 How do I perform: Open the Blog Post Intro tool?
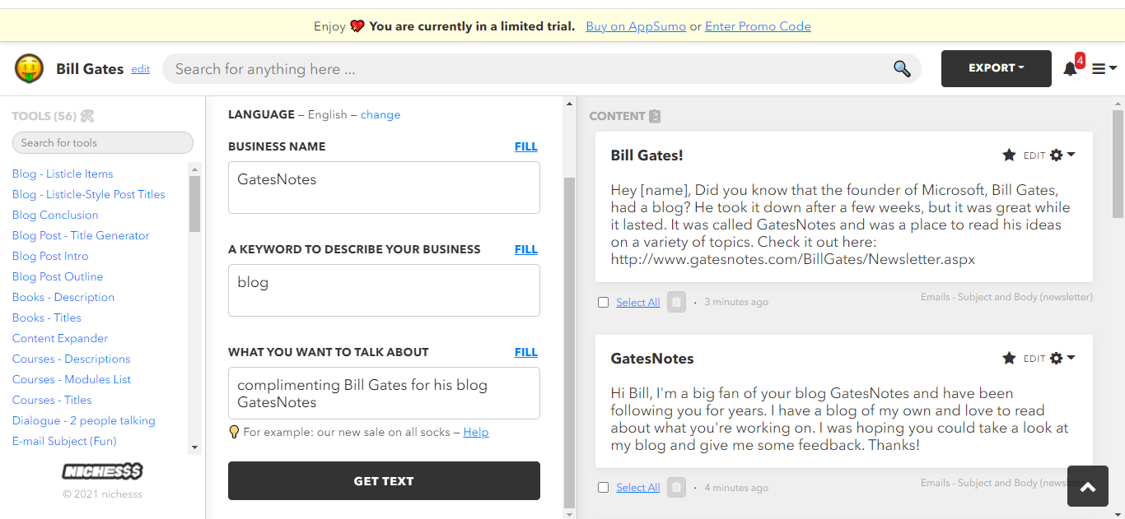coord(50,256)
